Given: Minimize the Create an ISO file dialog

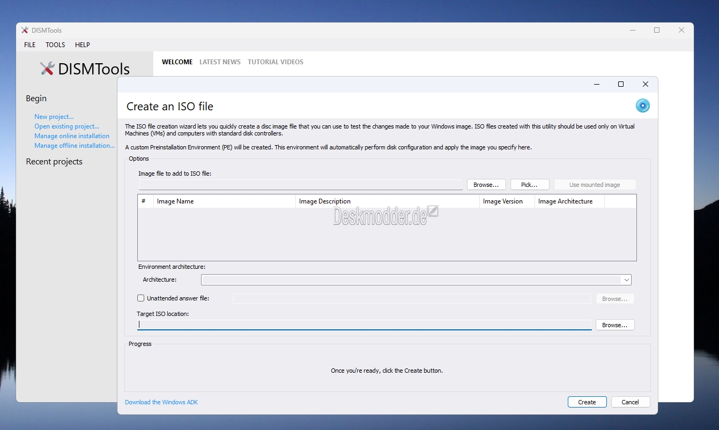Looking at the screenshot, I should (596, 84).
